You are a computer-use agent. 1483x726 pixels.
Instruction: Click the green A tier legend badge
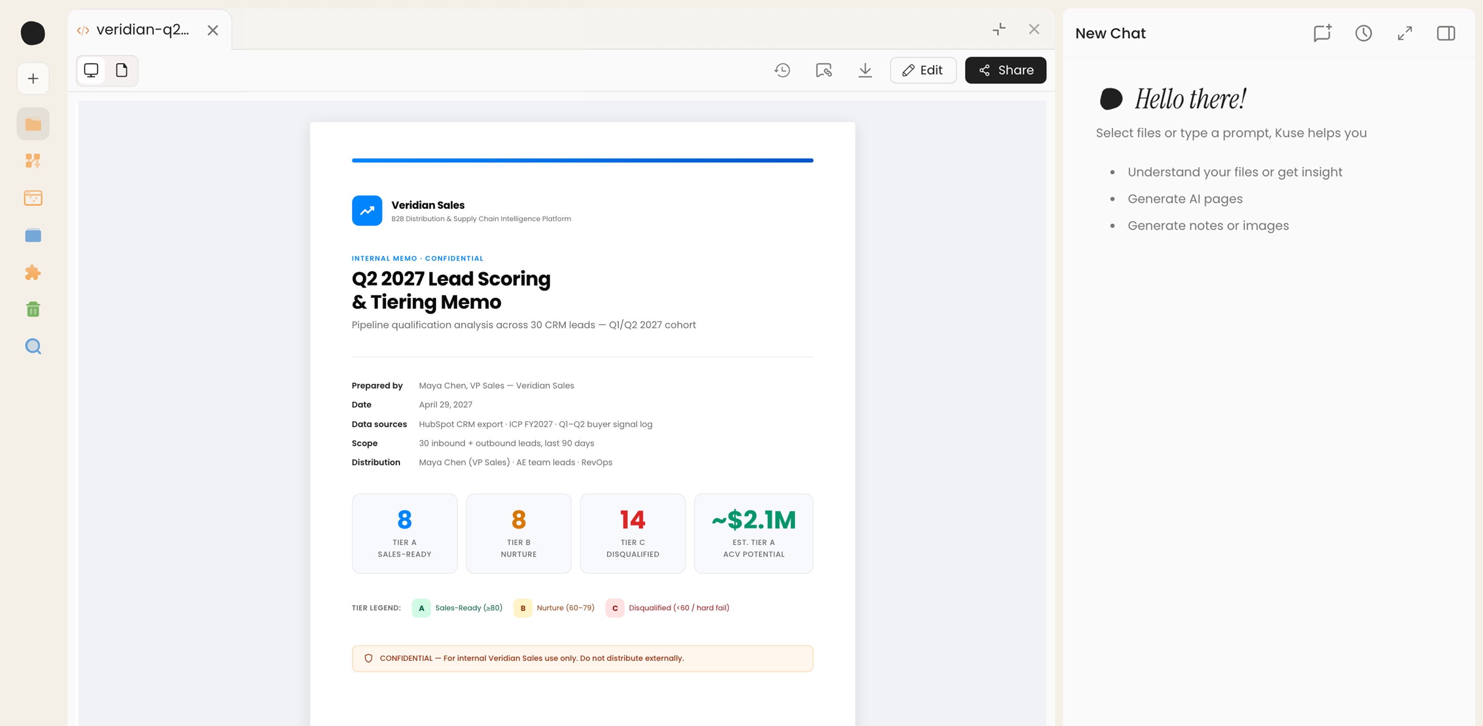pos(421,608)
